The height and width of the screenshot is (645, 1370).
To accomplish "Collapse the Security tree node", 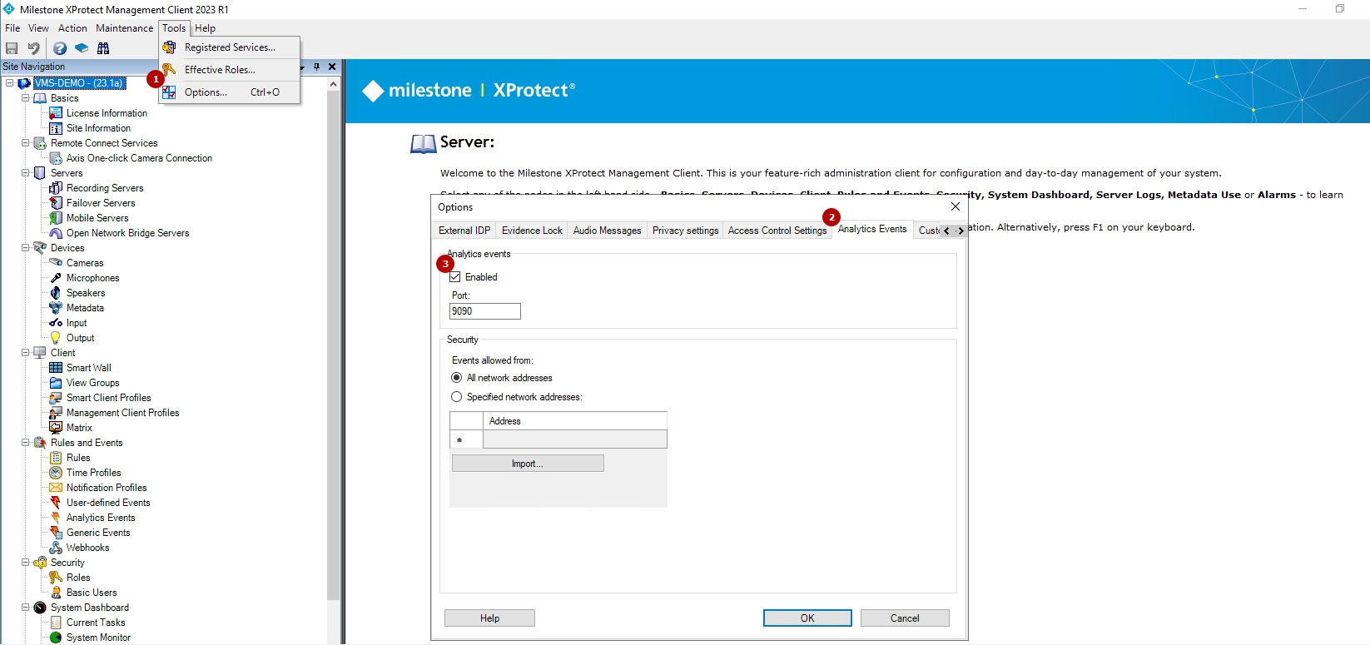I will (x=25, y=563).
